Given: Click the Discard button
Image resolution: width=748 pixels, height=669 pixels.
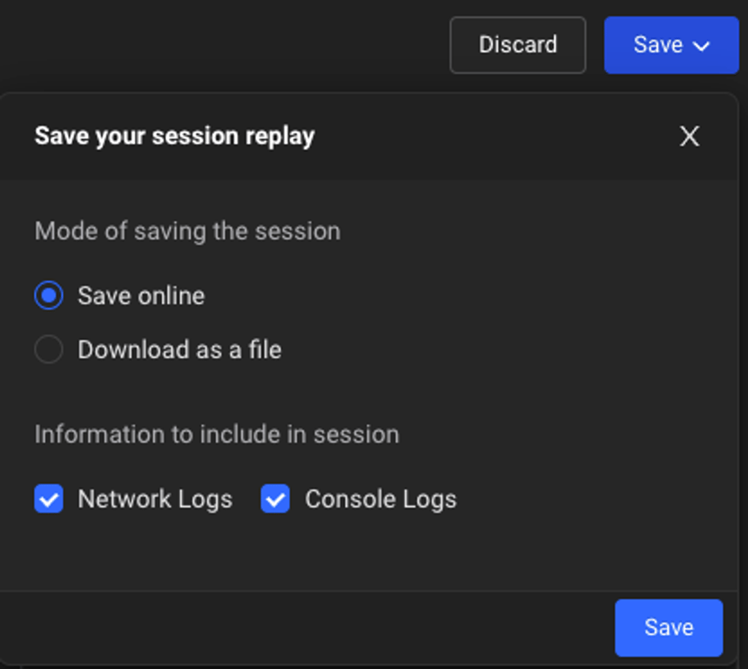Looking at the screenshot, I should (x=517, y=44).
